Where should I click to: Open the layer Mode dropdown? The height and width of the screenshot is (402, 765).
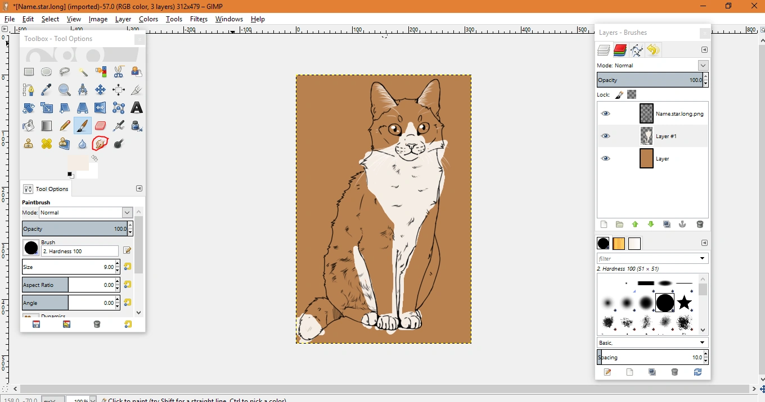[x=703, y=66]
